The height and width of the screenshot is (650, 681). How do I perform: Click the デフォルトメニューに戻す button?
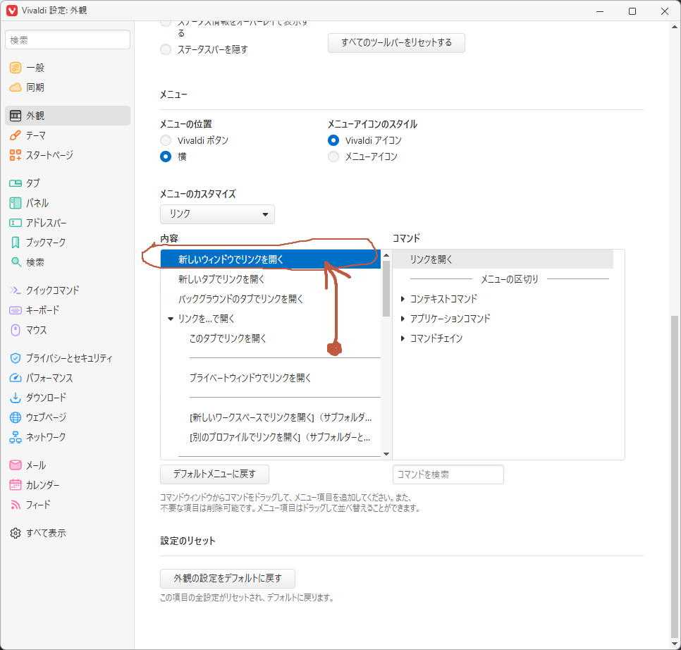[x=214, y=474]
